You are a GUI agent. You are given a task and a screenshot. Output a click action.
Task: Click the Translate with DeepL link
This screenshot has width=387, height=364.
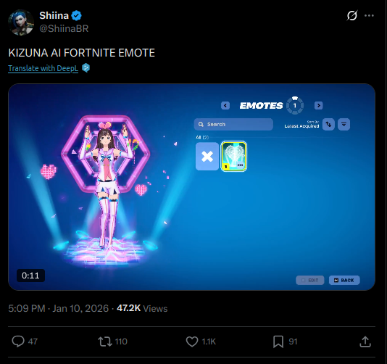(x=43, y=68)
